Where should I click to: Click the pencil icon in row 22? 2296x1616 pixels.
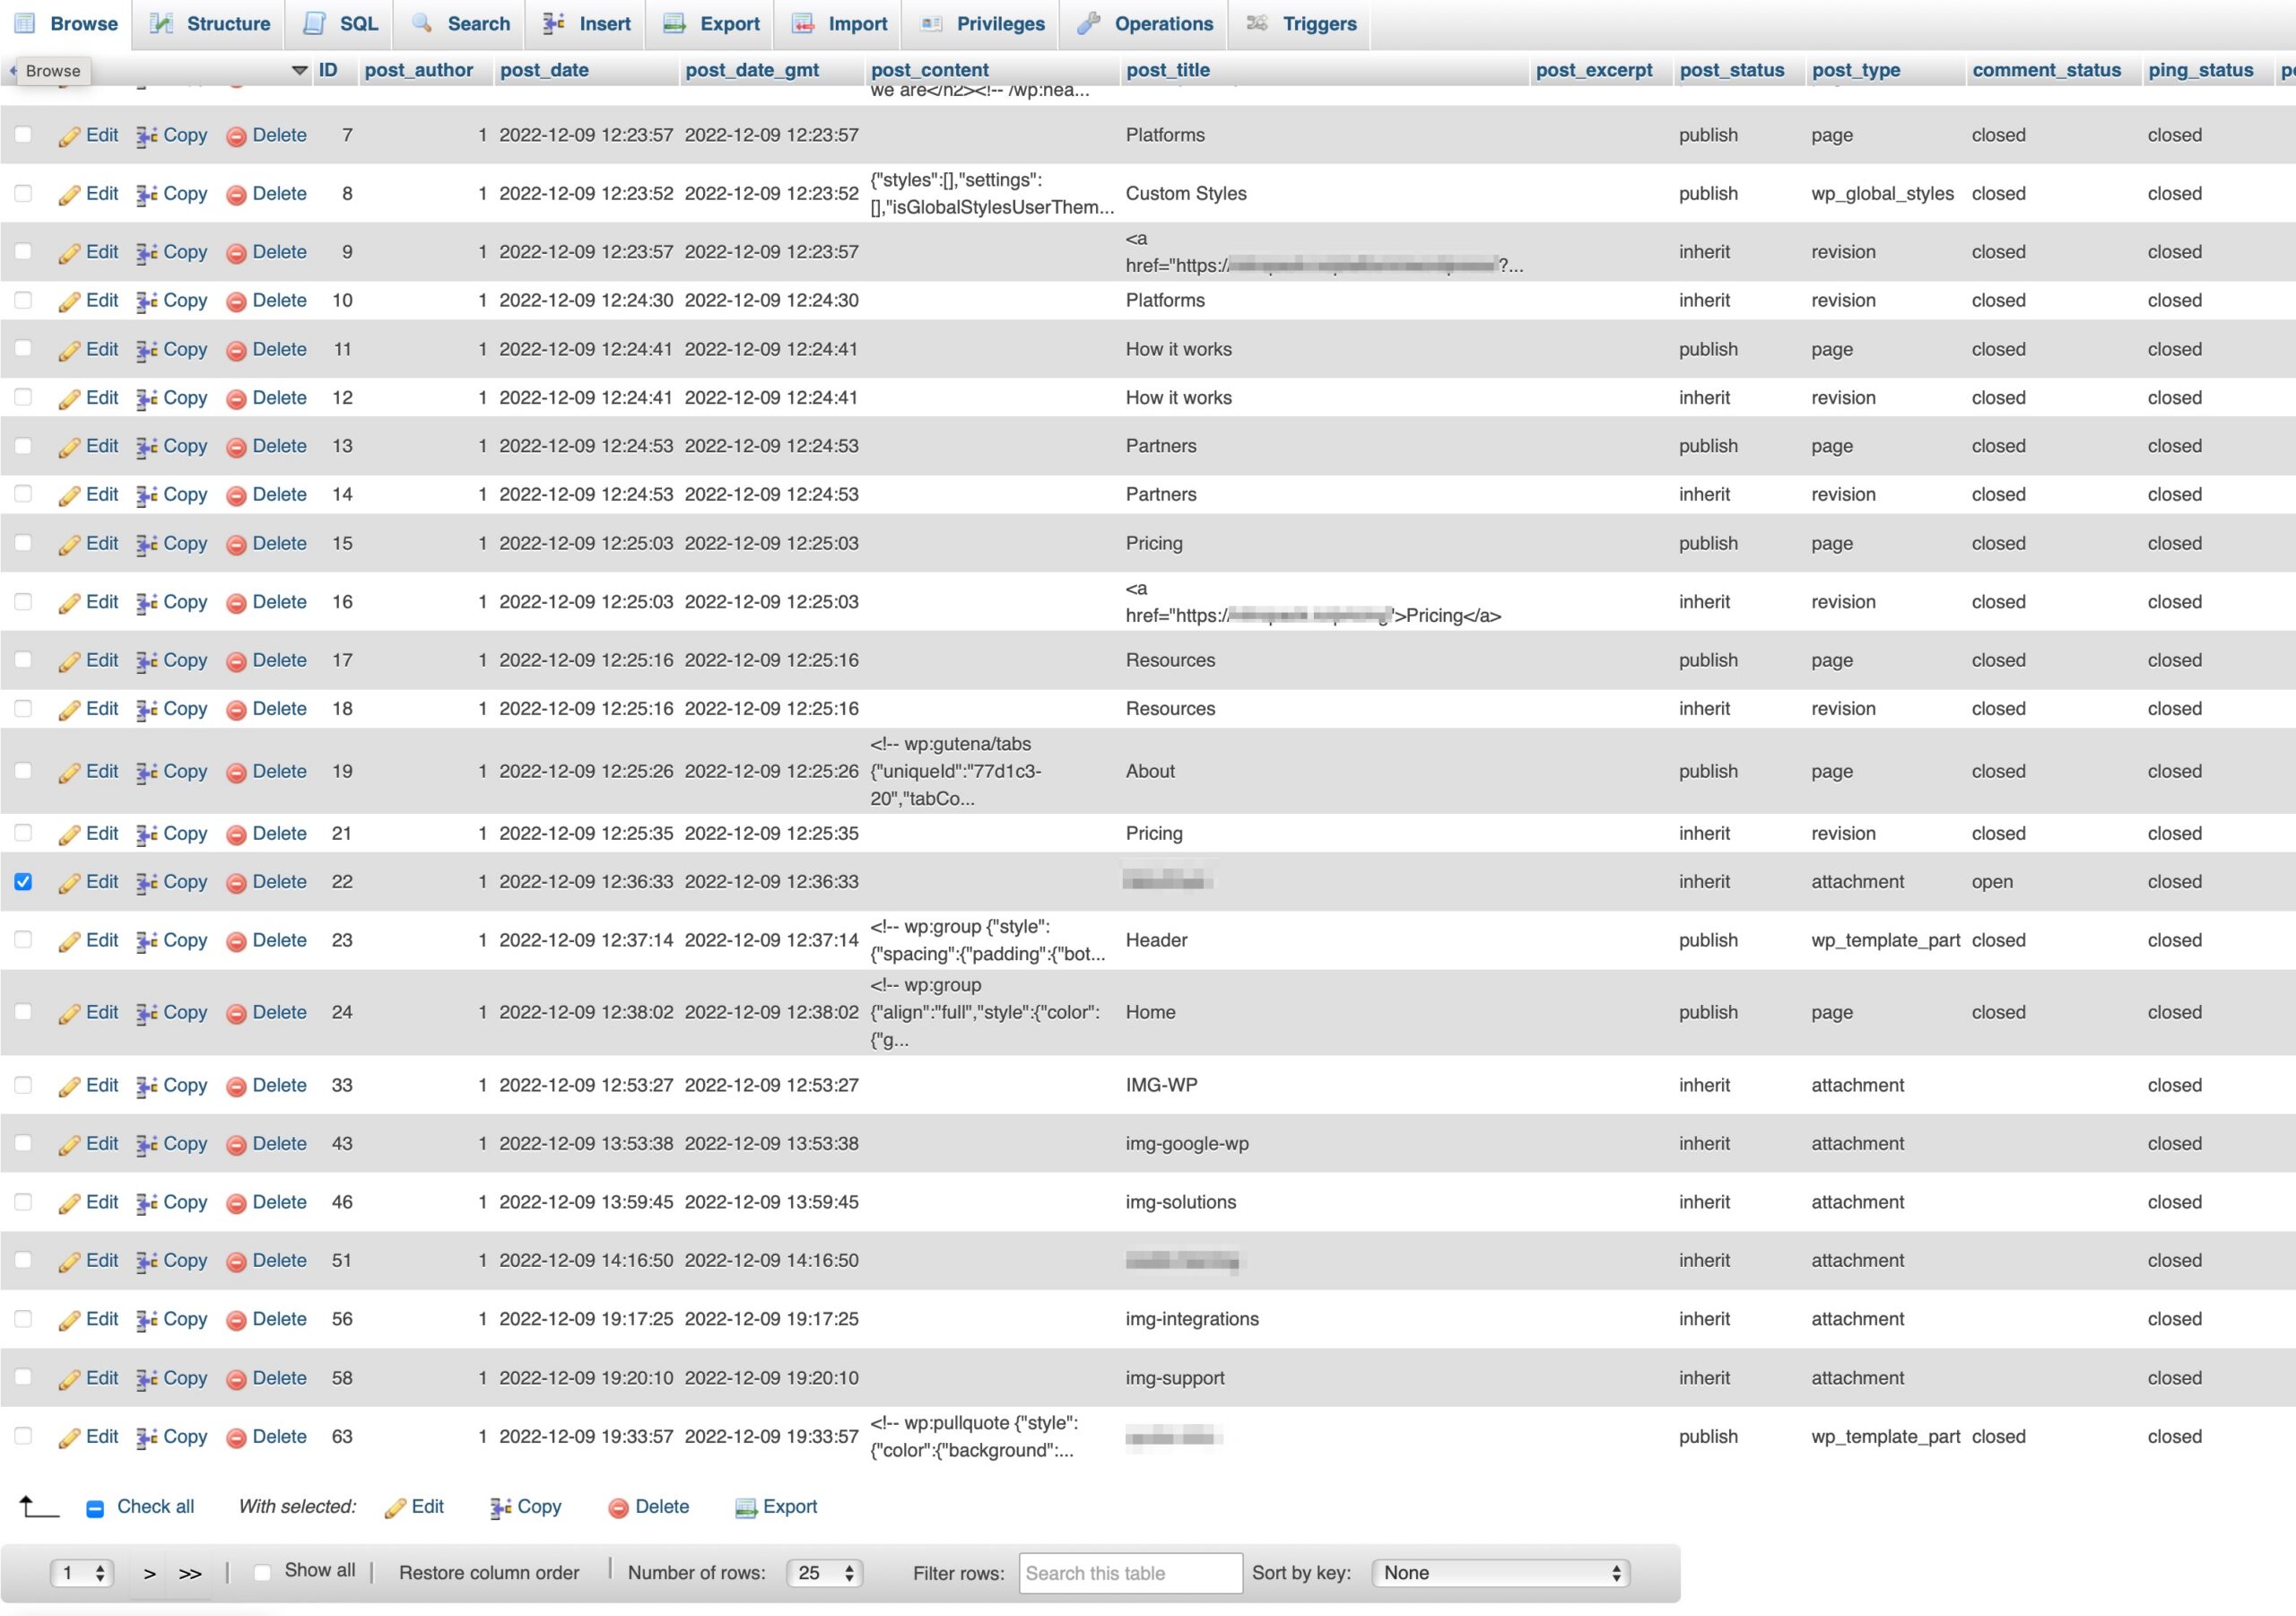(69, 883)
